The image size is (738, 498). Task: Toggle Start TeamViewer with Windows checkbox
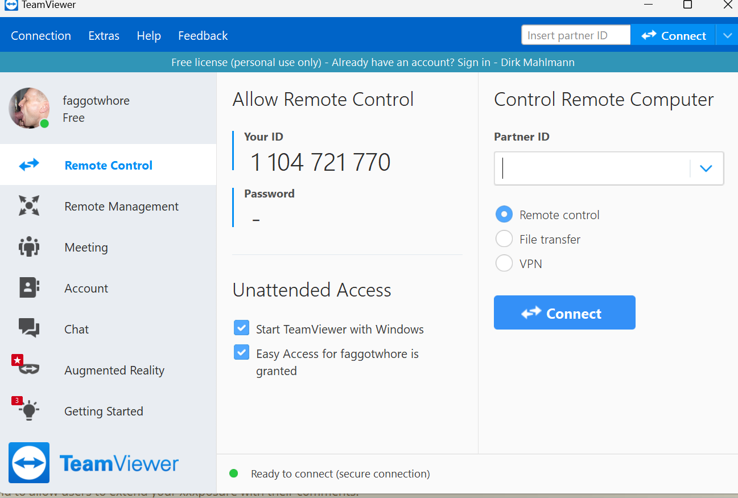[241, 328]
